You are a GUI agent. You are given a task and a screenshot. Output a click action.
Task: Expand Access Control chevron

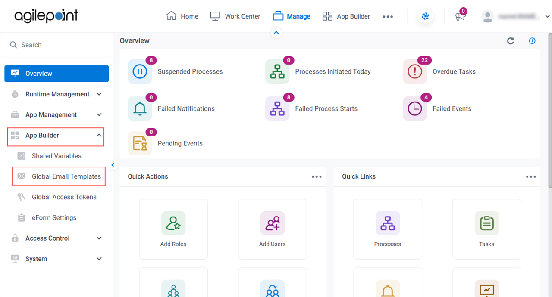coord(99,238)
